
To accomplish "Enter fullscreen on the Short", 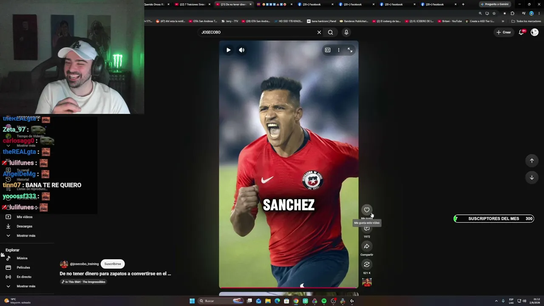I will [350, 50].
